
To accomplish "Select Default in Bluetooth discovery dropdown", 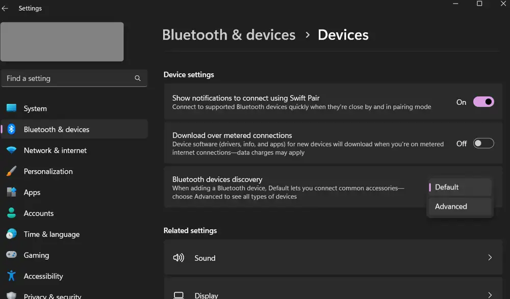I will pyautogui.click(x=447, y=187).
